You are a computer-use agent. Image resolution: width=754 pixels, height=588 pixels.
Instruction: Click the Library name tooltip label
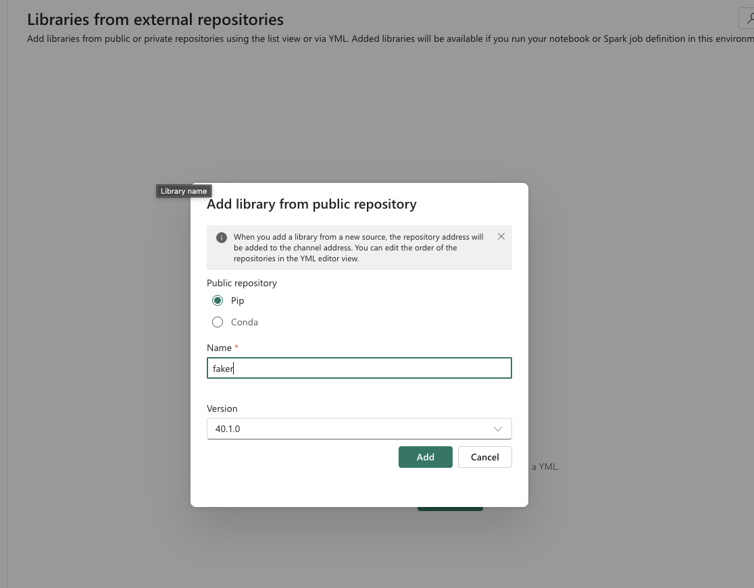183,191
